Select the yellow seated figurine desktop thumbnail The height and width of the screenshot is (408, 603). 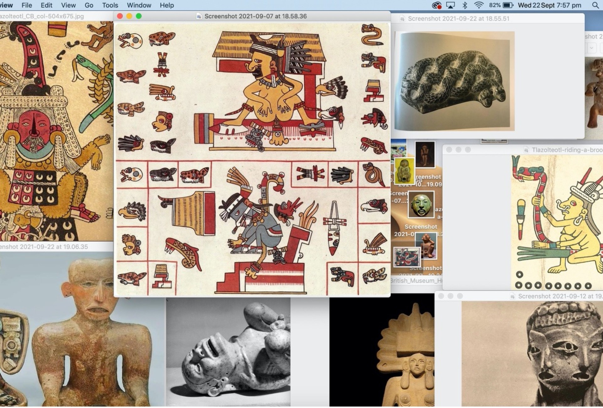coord(404,171)
